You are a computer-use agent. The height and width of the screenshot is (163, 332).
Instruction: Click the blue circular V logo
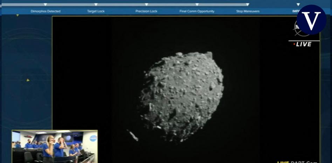[x=311, y=20]
